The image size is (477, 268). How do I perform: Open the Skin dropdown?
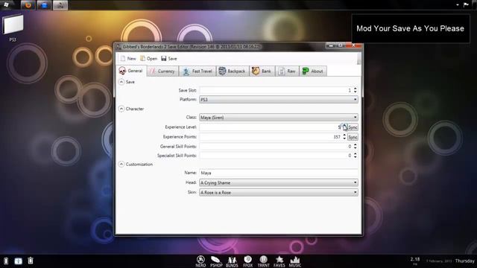click(x=278, y=192)
